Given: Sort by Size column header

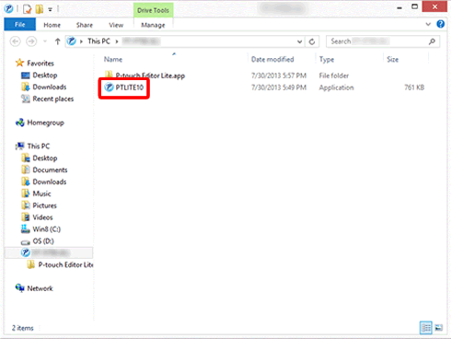Looking at the screenshot, I should point(393,59).
